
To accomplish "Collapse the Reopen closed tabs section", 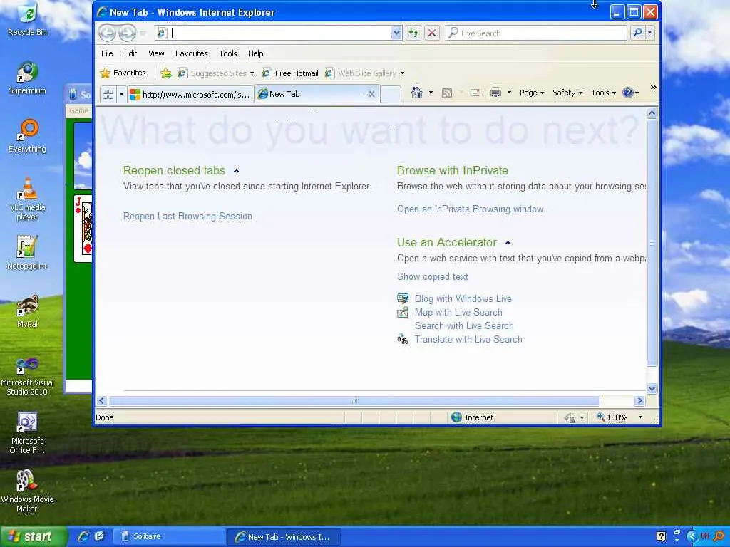I will tap(236, 171).
